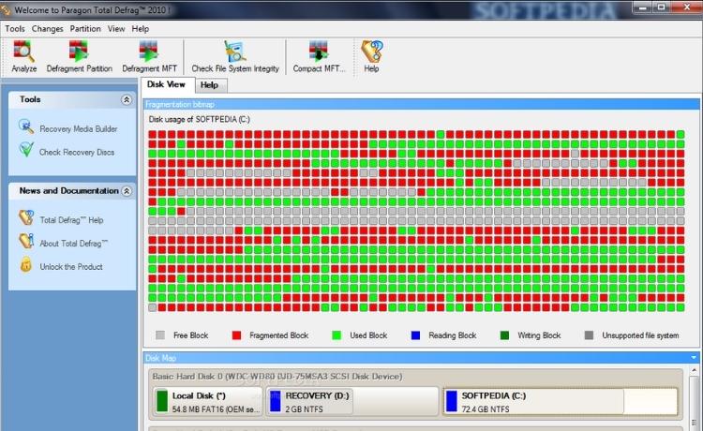Click the Unlock the Product padlock icon
This screenshot has height=431, width=703.
point(26,264)
